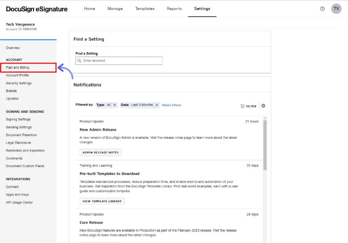Click the New Admin Release heading

click(98, 130)
